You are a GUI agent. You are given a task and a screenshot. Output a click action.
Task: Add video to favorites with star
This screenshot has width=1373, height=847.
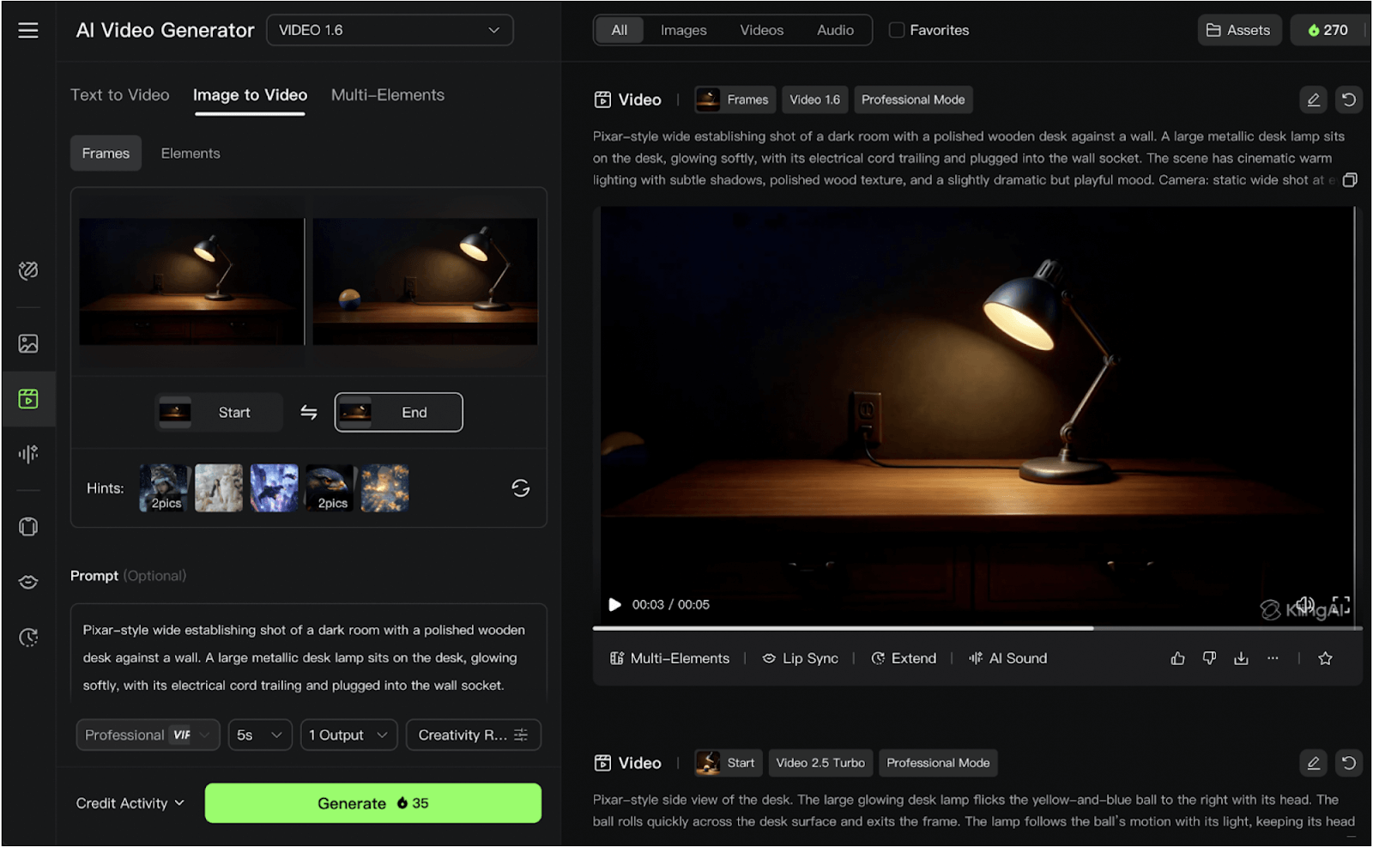(x=1325, y=658)
